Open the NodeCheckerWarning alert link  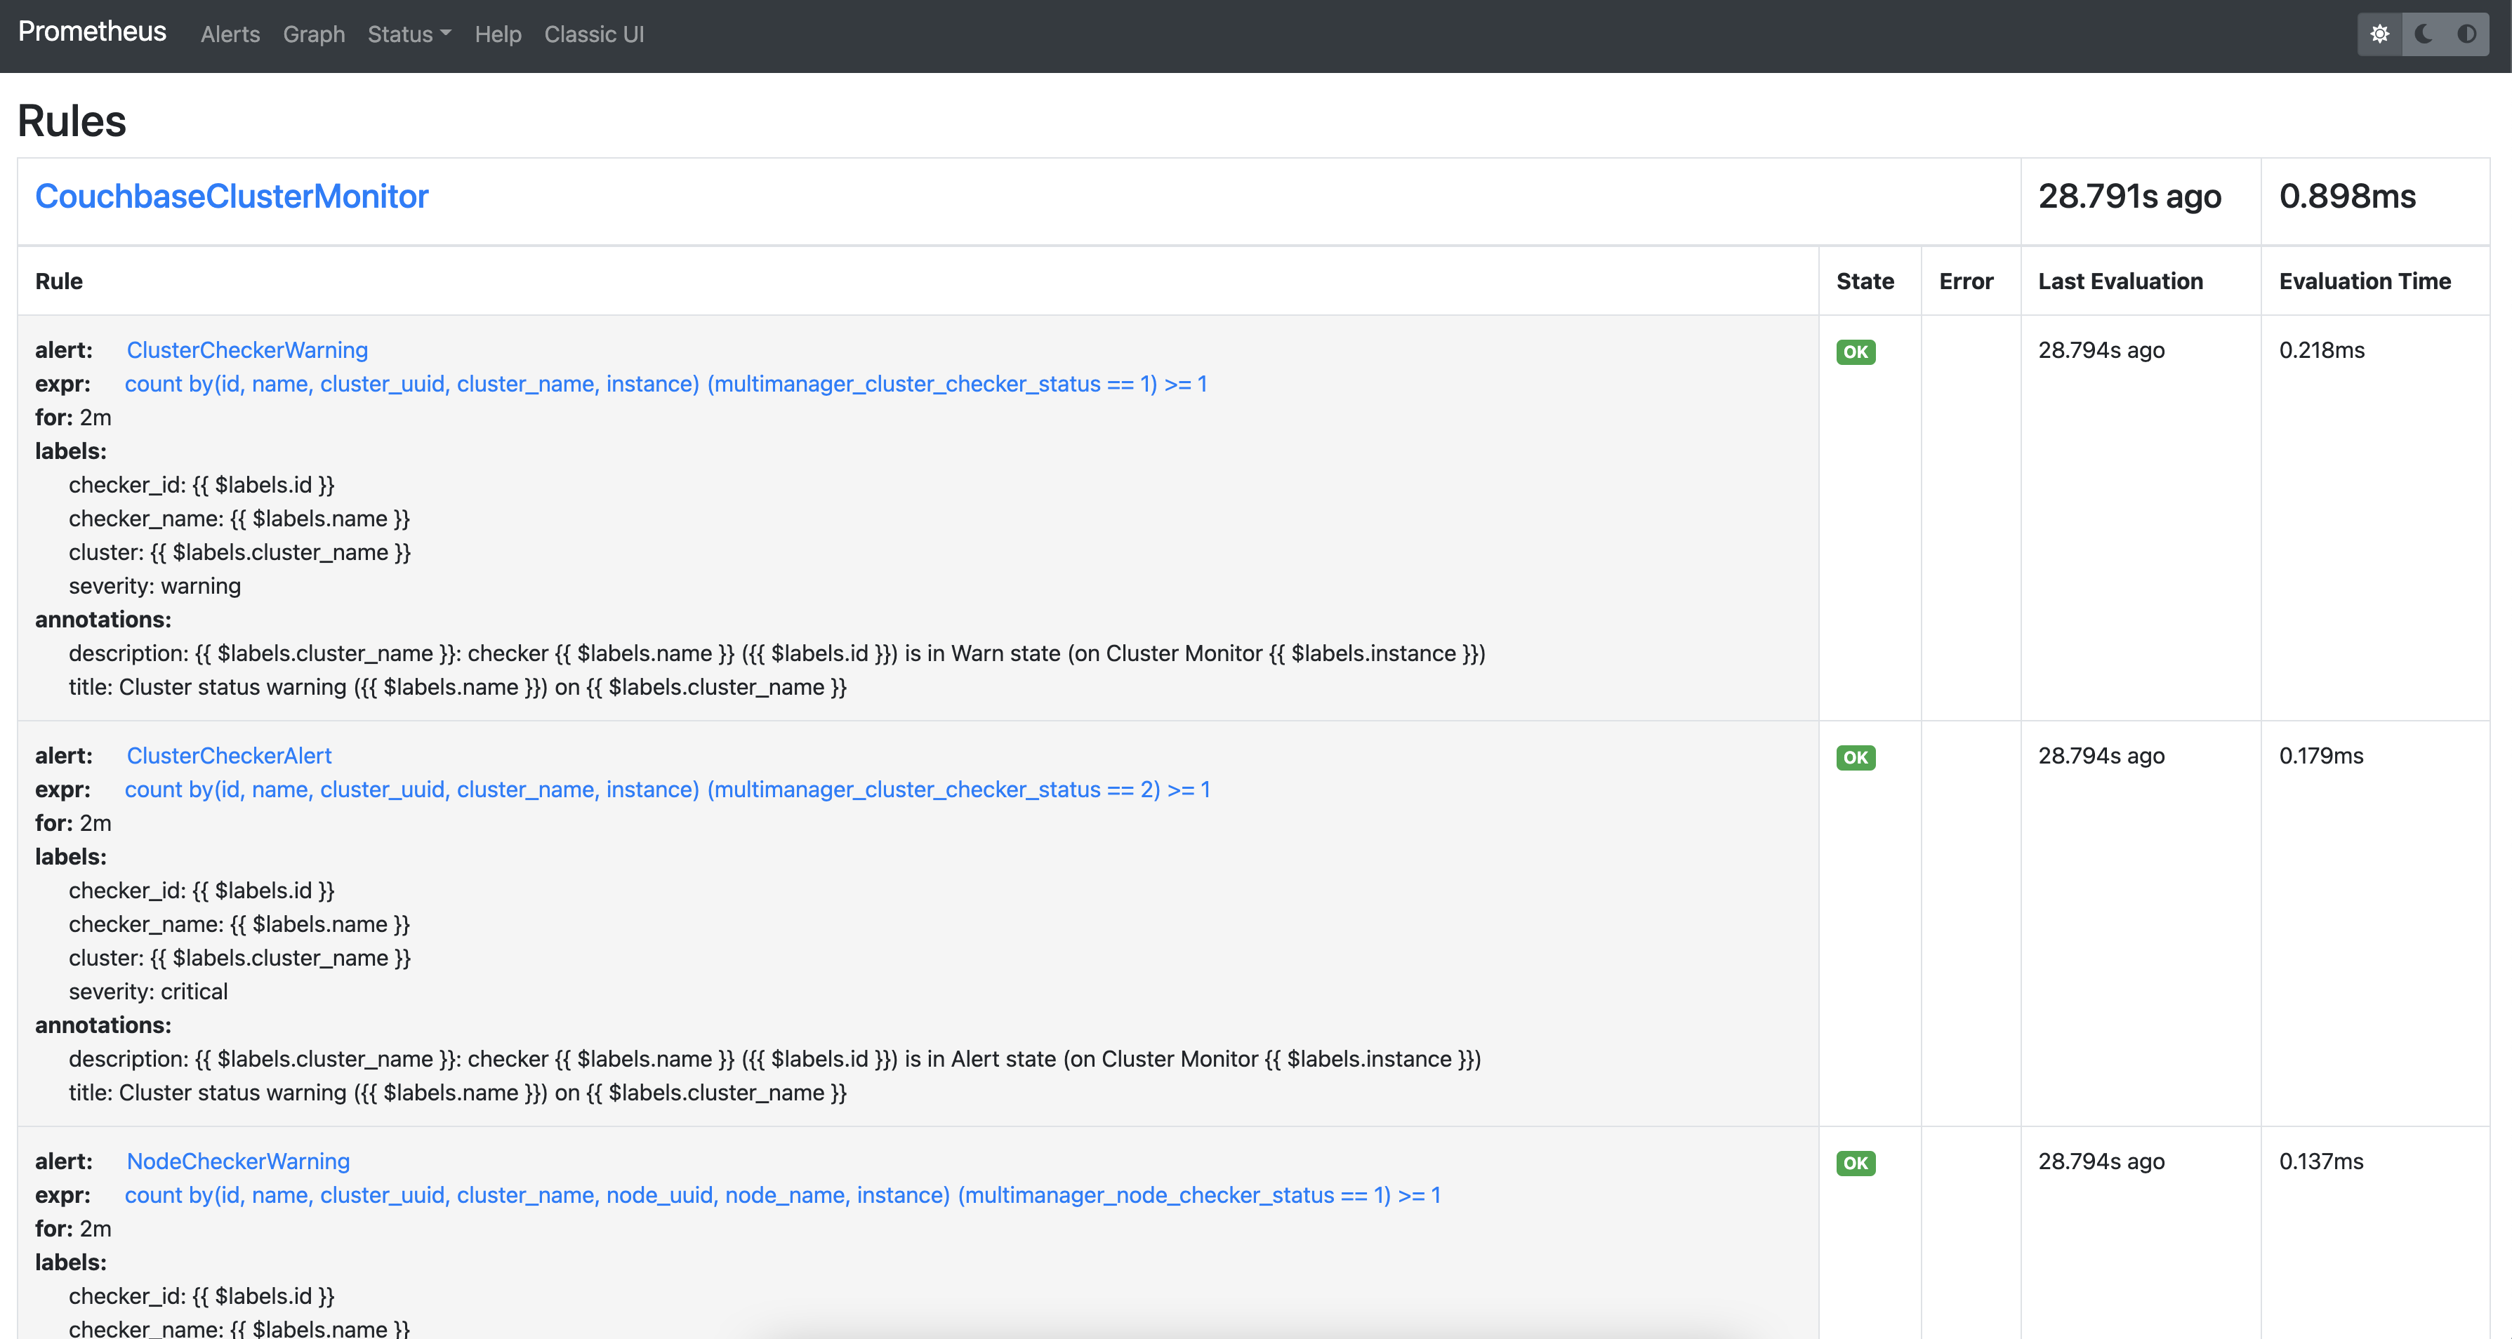(x=238, y=1161)
